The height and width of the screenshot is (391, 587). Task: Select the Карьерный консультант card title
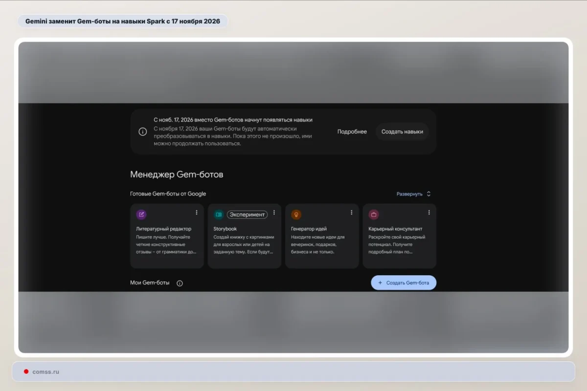[395, 229]
